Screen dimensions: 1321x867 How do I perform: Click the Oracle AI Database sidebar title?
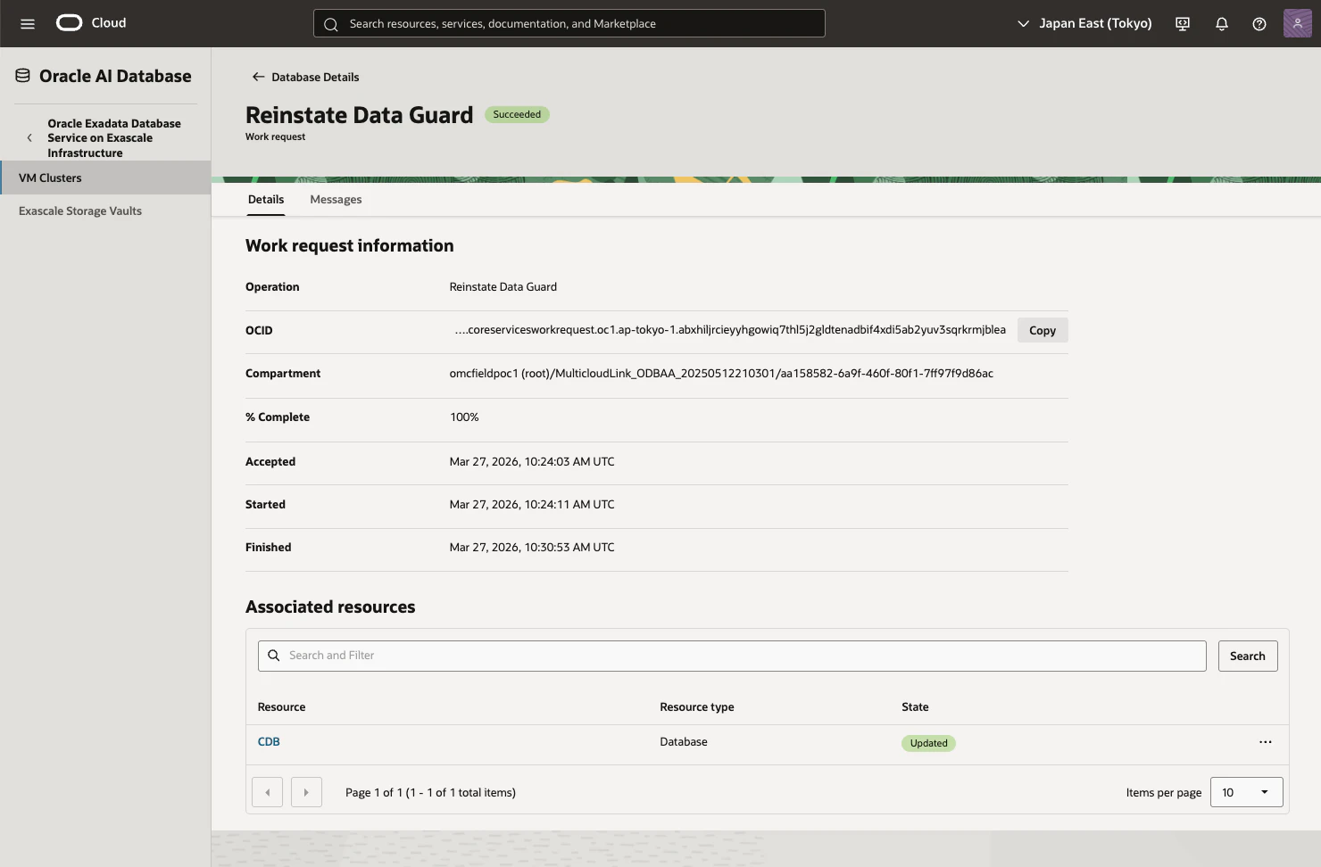[115, 76]
